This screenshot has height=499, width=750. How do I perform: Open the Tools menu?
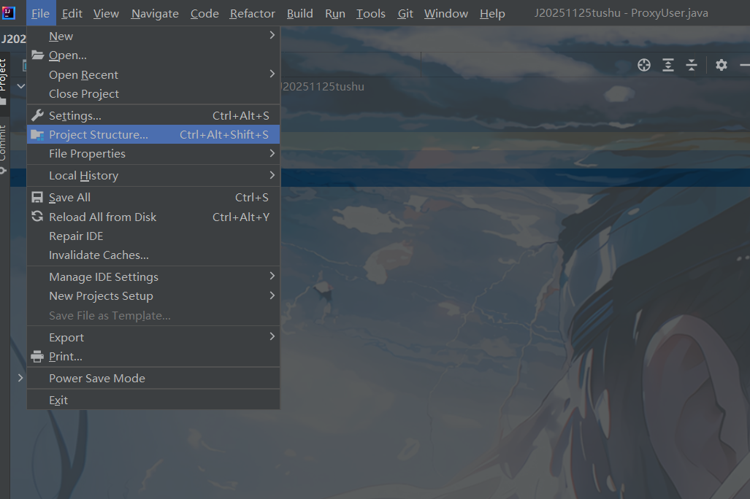371,13
